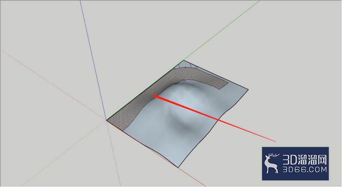Viewport: 342px width, 187px height.
Task: Click the axes origin where colored lines meet
Action: pyautogui.click(x=106, y=120)
